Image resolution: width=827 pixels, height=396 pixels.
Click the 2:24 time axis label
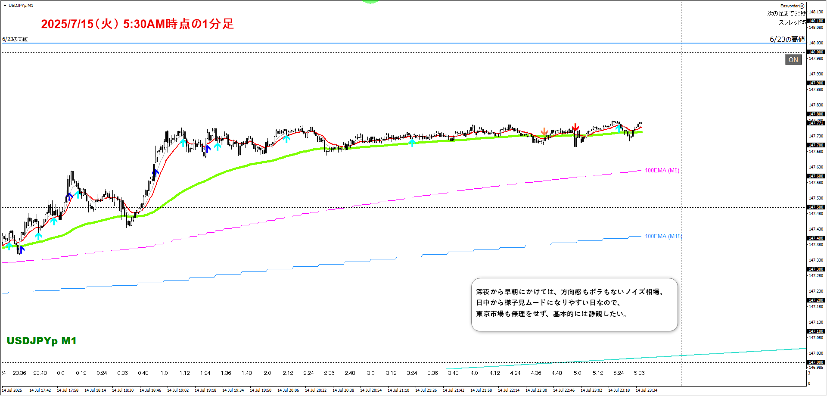click(308, 373)
